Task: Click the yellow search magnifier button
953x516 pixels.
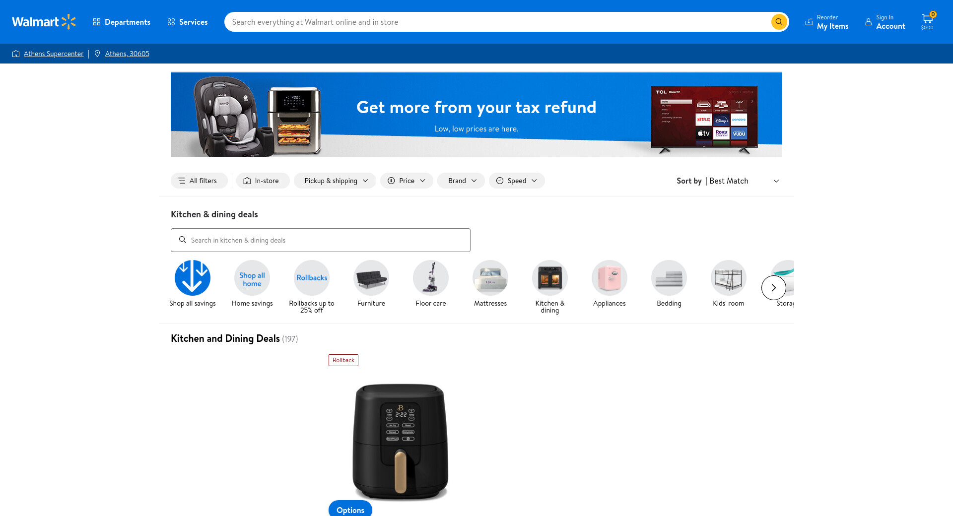Action: coord(779,22)
